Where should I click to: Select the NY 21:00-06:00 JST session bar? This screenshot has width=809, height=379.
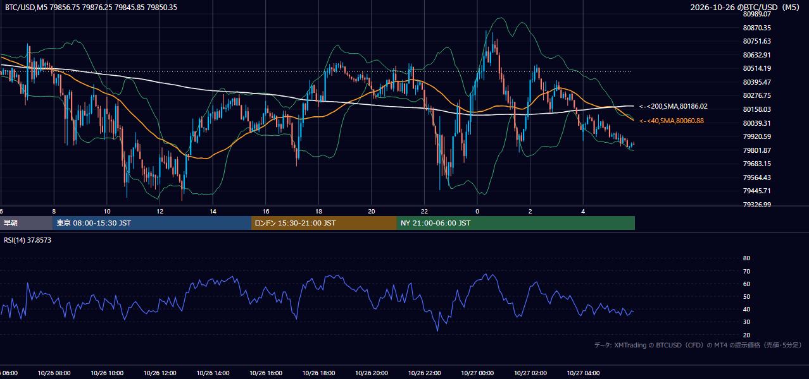point(516,223)
